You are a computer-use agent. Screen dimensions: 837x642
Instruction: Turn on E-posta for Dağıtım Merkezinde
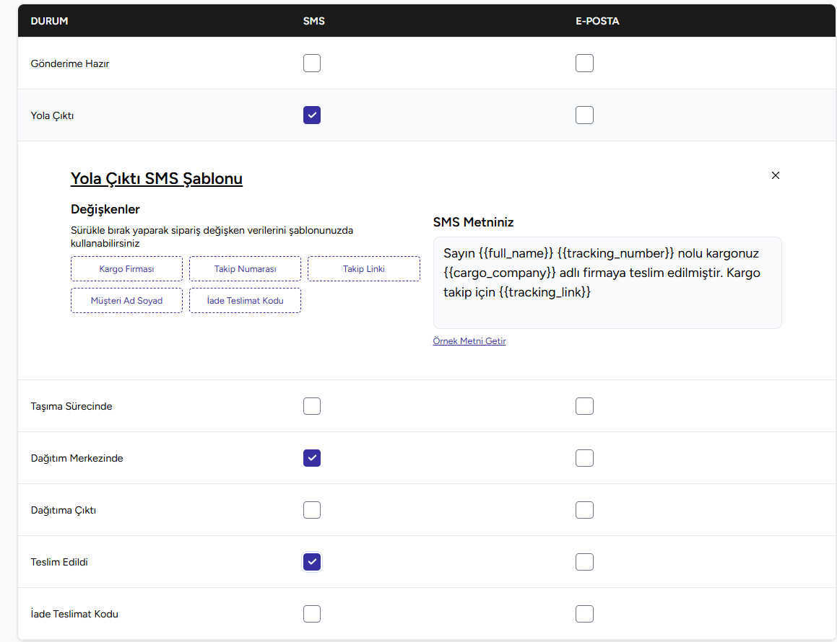point(584,458)
